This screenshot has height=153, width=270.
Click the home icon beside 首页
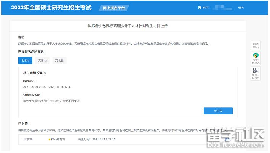coord(199,8)
